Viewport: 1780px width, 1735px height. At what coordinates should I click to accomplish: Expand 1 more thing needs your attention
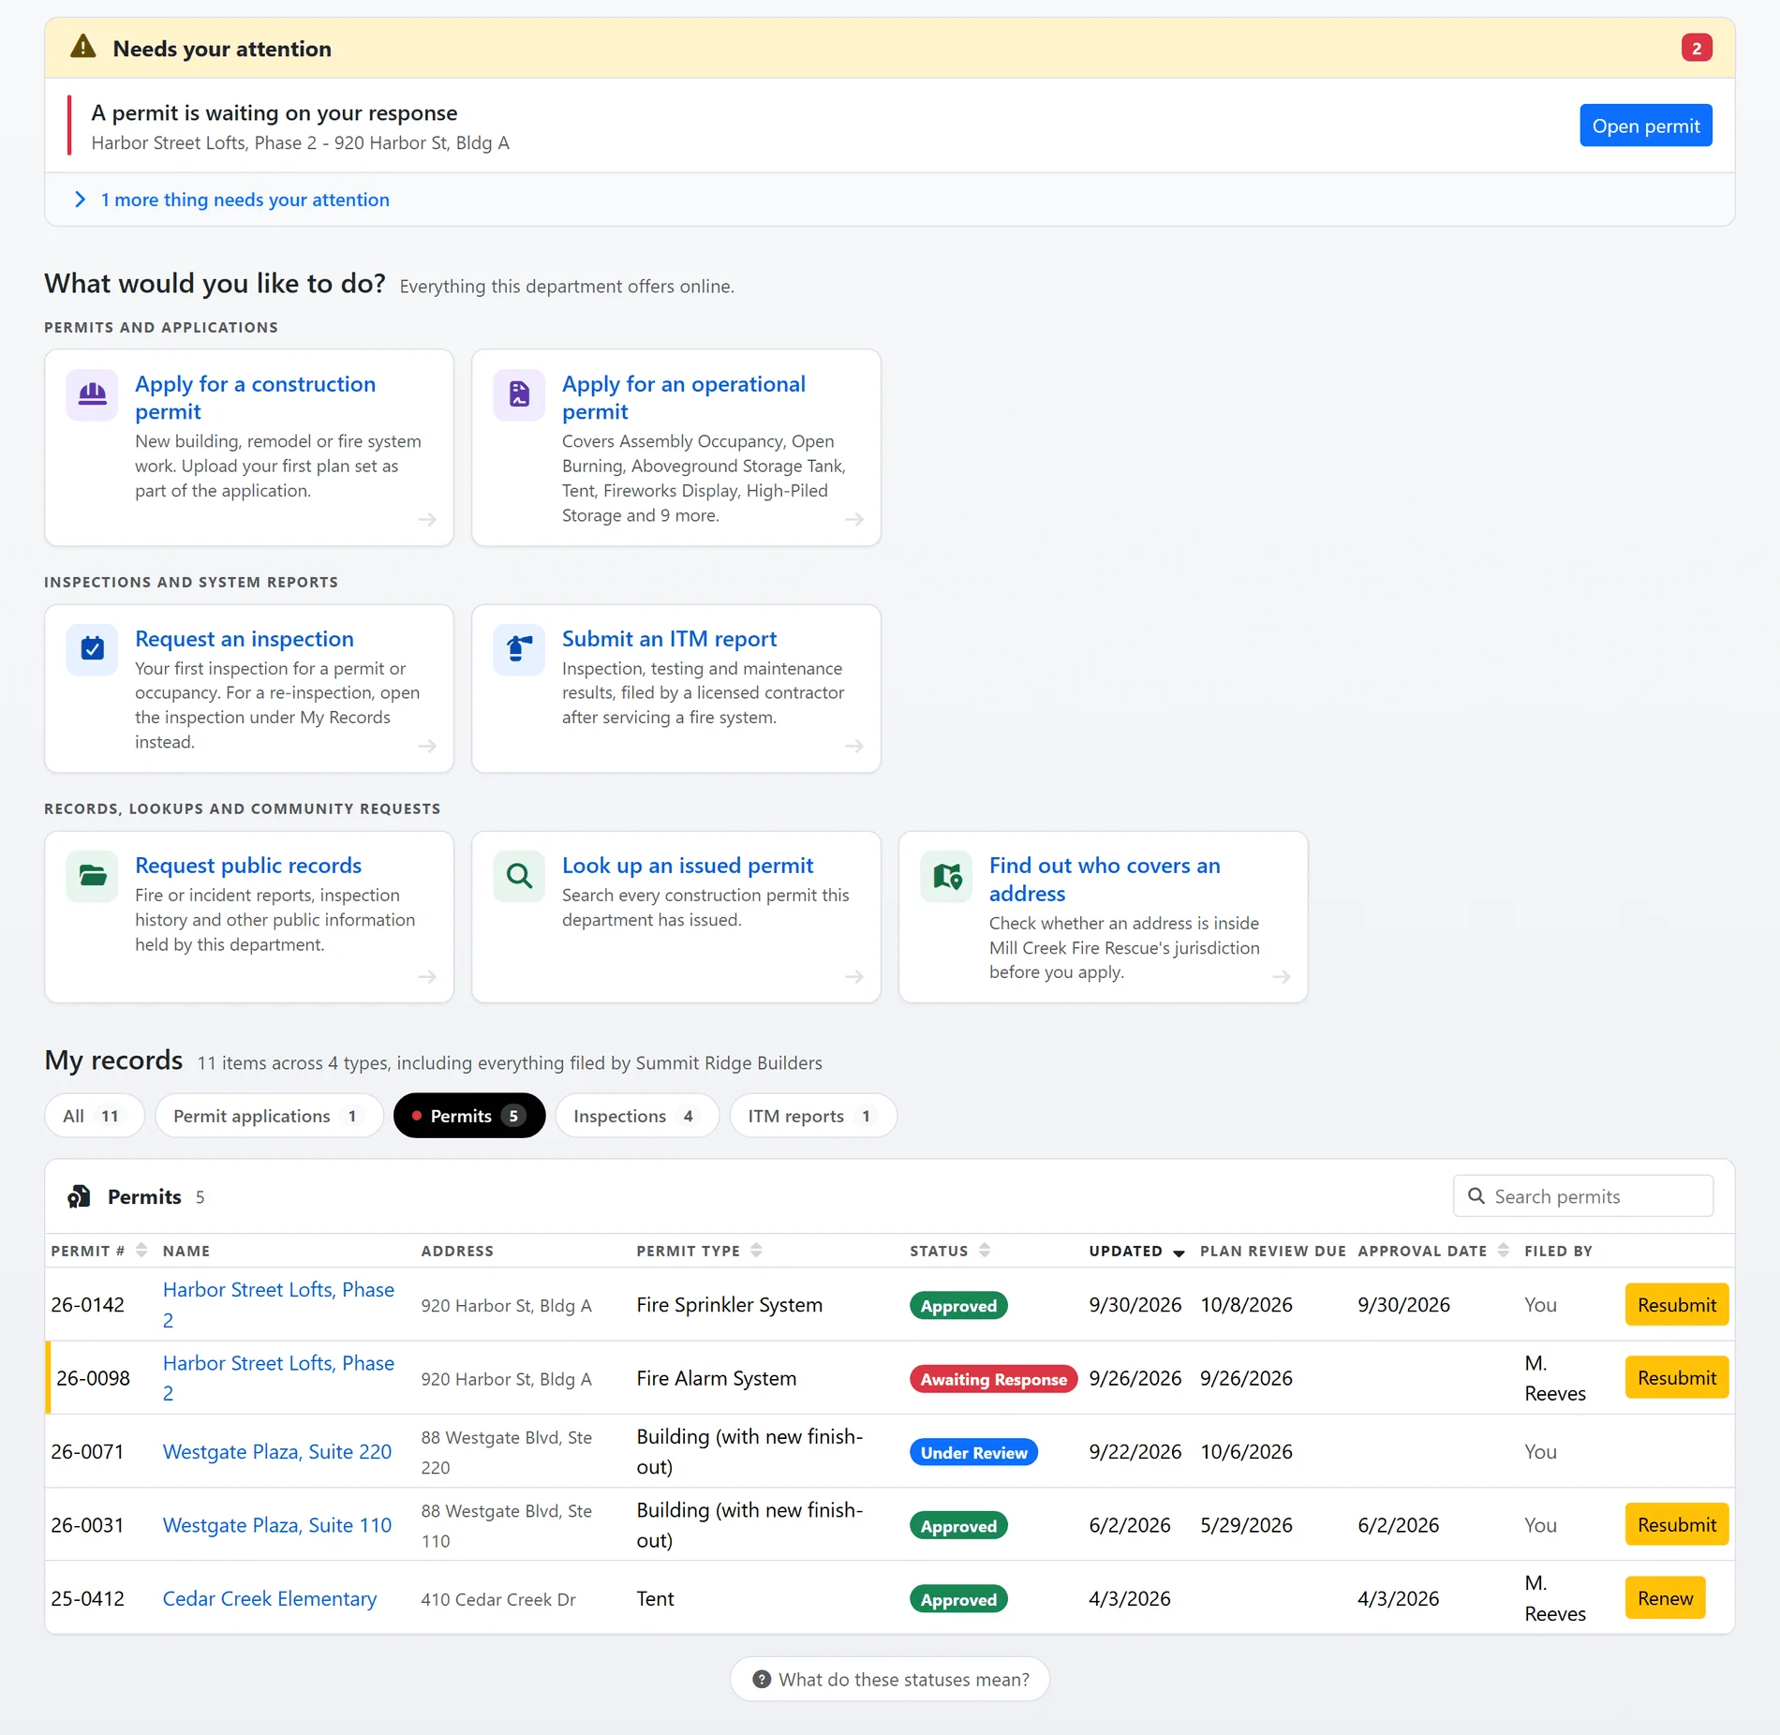click(232, 200)
